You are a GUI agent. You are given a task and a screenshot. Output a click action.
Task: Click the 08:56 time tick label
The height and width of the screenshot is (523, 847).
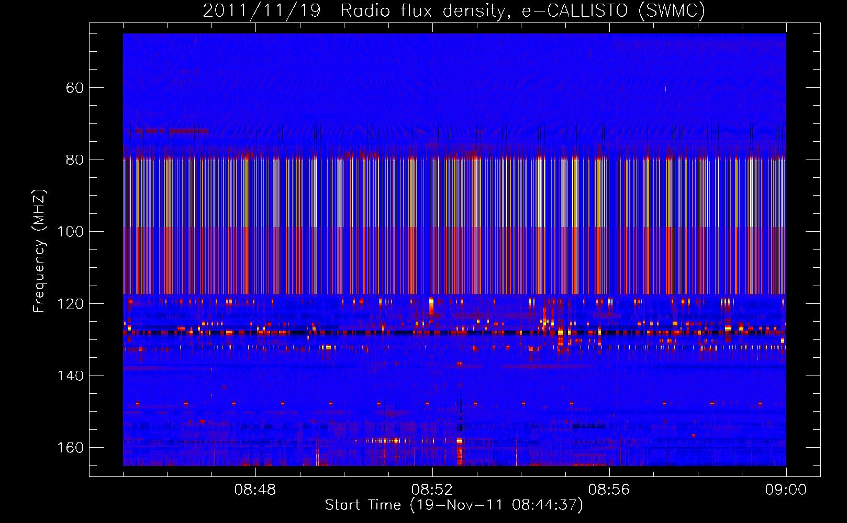coord(609,490)
